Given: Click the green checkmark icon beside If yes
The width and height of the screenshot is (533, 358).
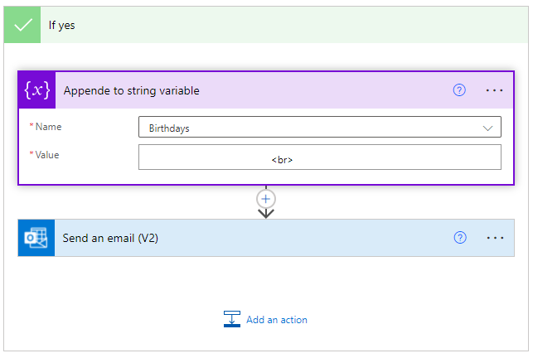Looking at the screenshot, I should [x=22, y=25].
